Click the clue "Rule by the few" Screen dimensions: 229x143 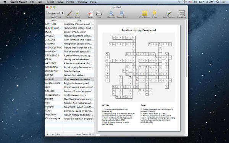[72, 71]
